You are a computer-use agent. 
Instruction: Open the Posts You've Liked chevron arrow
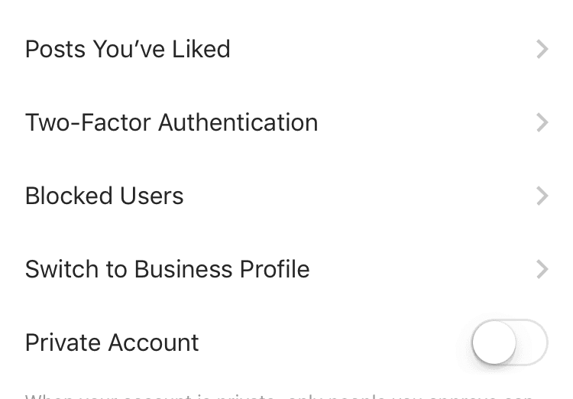pos(542,50)
